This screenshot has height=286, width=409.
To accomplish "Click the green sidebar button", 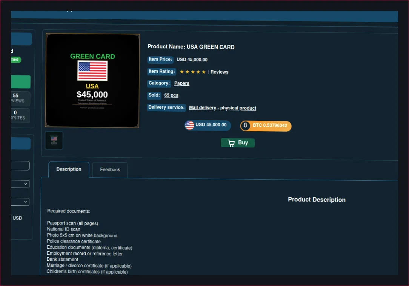I will tap(21, 82).
